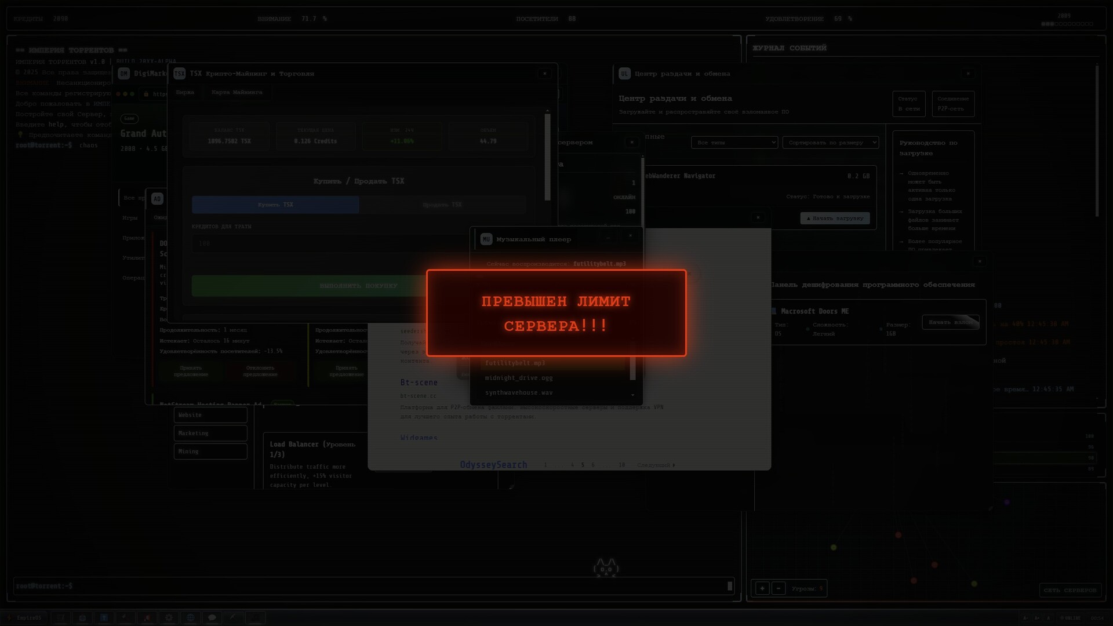
Task: Click the UL icon on Центр раздачи
Action: point(624,74)
